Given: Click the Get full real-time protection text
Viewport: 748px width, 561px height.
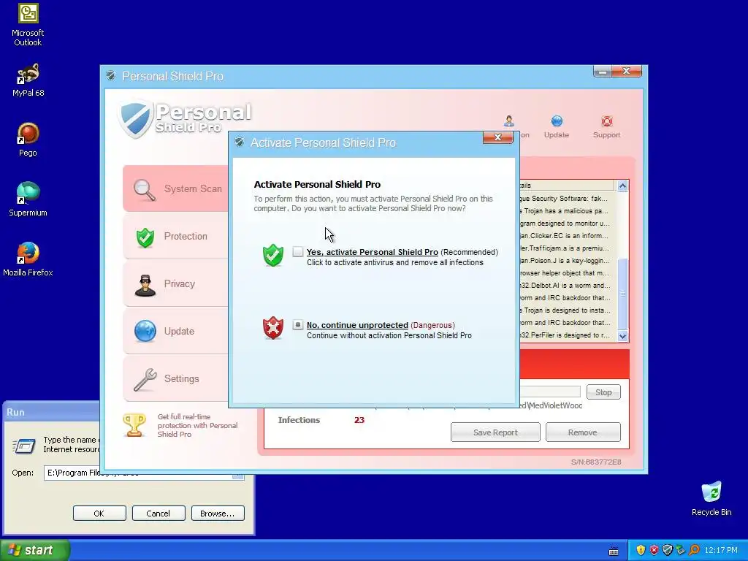Looking at the screenshot, I should click(x=197, y=426).
